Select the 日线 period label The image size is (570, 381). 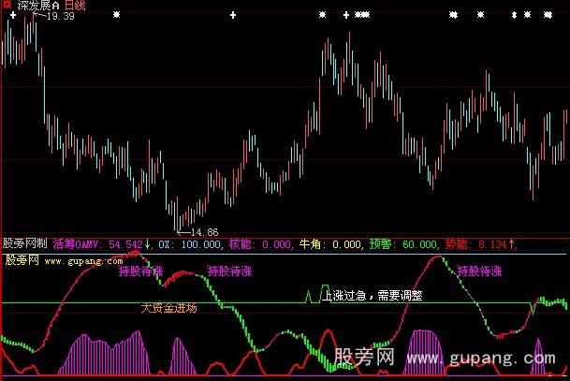[x=75, y=6]
